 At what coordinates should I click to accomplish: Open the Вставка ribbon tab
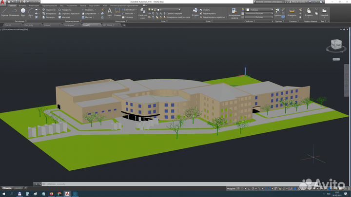coord(22,5)
